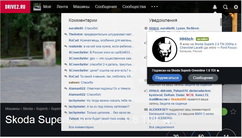The height and width of the screenshot is (138, 242).
Task: Open the Сообщества section
Action: [x=134, y=7]
